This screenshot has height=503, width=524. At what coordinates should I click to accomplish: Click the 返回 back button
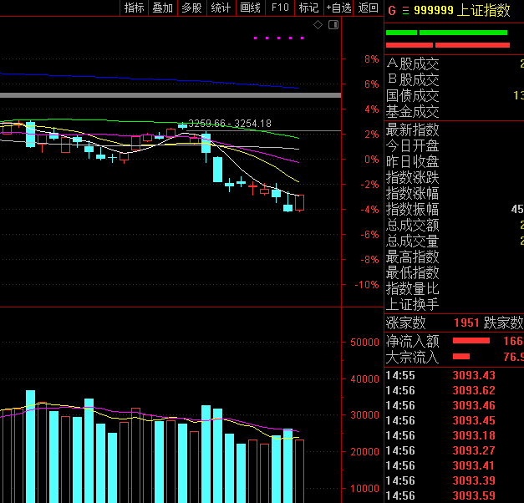tap(368, 8)
